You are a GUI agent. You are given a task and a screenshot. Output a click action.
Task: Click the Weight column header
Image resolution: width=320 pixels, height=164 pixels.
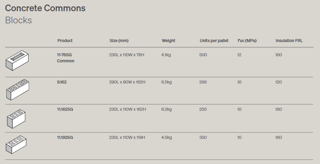[x=168, y=41]
